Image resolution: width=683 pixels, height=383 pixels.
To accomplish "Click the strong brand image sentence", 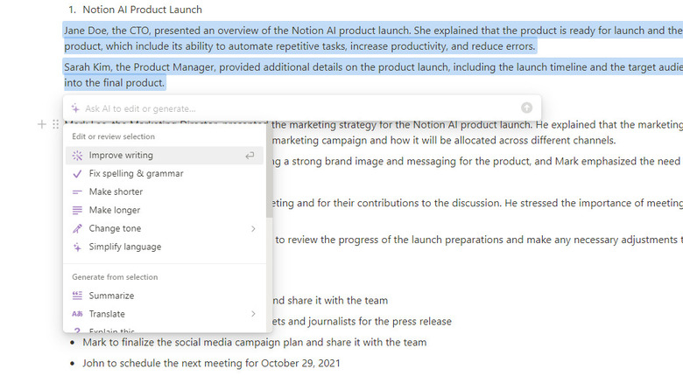I will coord(476,161).
